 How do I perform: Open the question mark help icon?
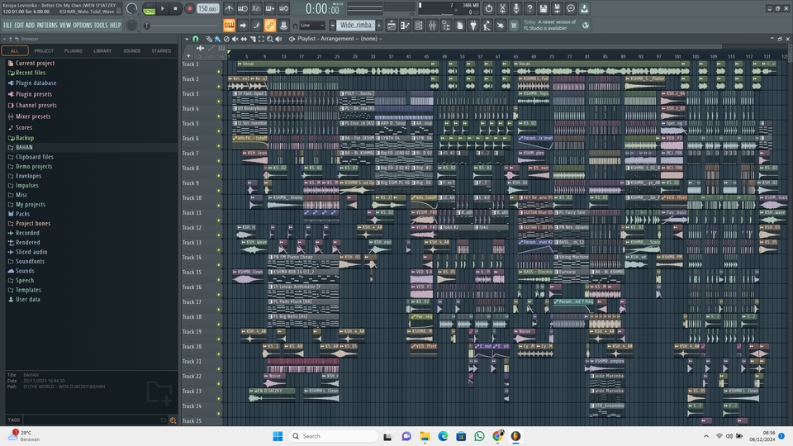pyautogui.click(x=529, y=8)
